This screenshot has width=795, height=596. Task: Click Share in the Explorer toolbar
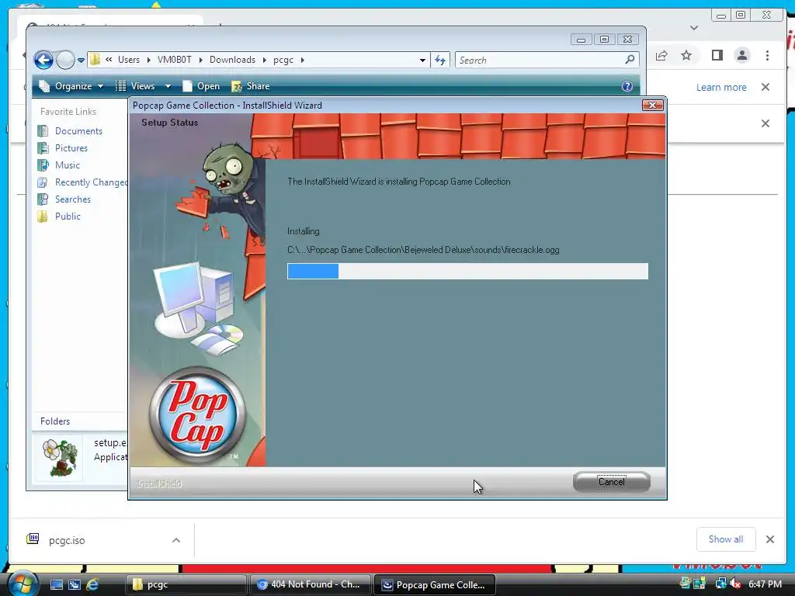coord(251,86)
